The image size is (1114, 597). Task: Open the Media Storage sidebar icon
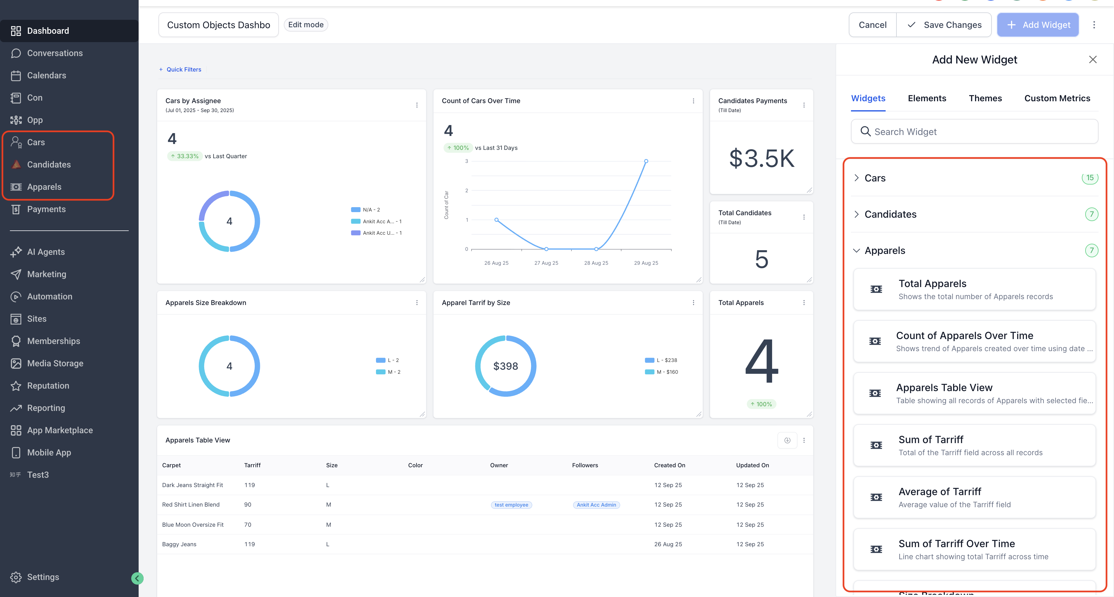tap(16, 364)
